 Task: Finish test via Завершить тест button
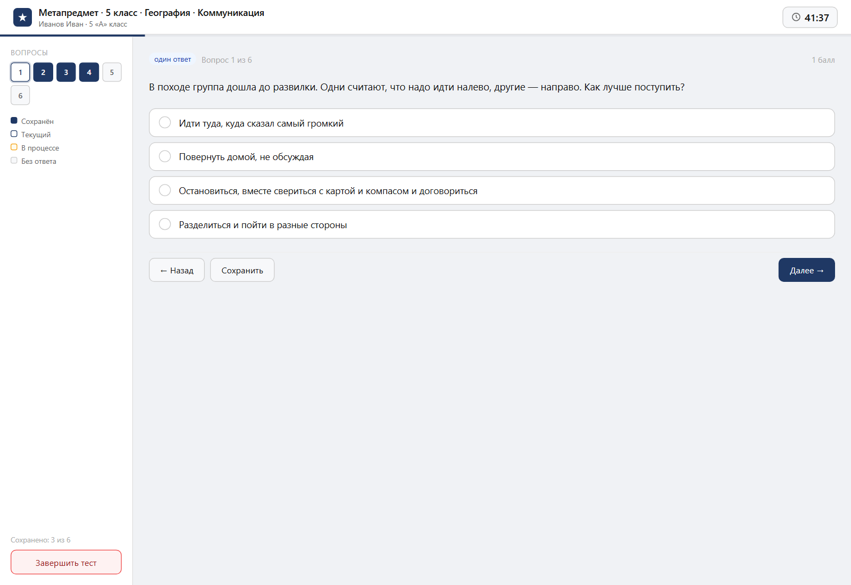coord(66,563)
